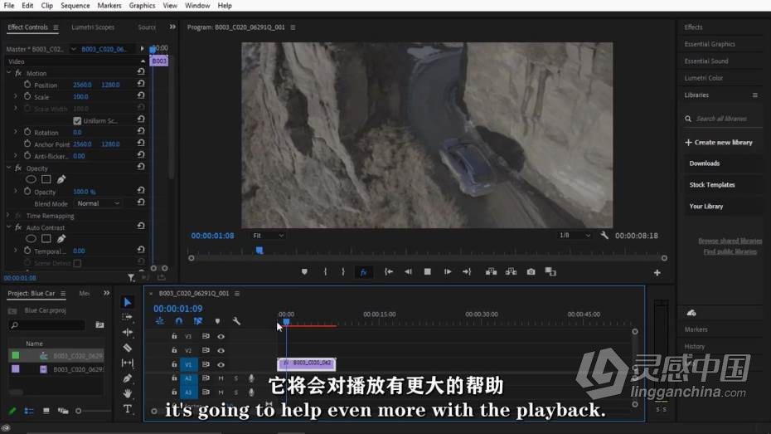
Task: Export frame with camera icon
Action: [531, 271]
